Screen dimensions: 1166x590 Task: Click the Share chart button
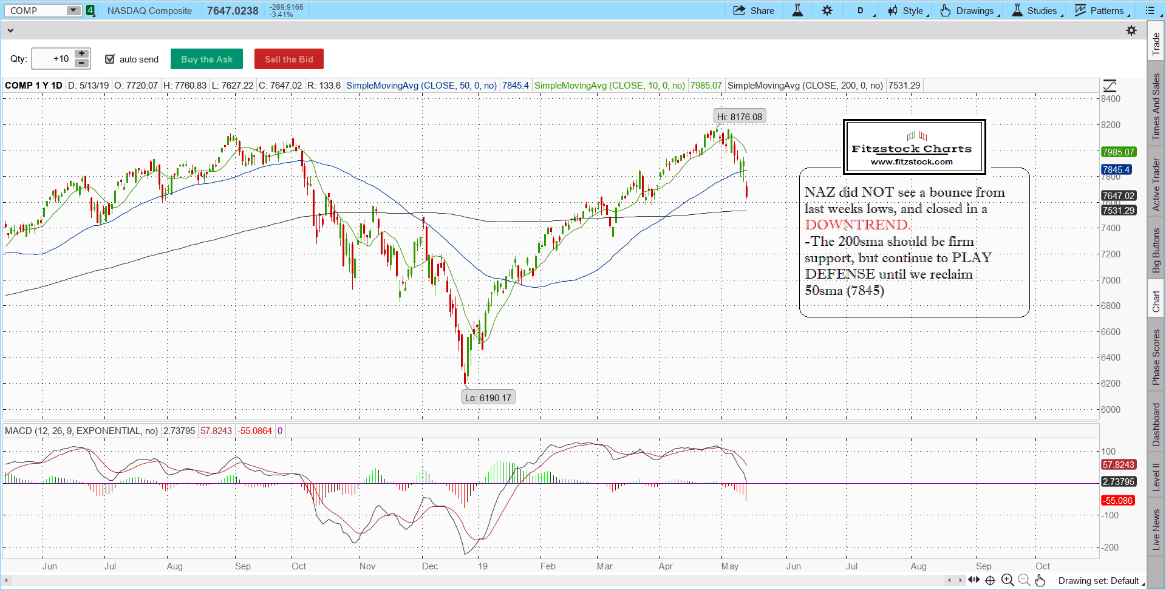pyautogui.click(x=754, y=10)
